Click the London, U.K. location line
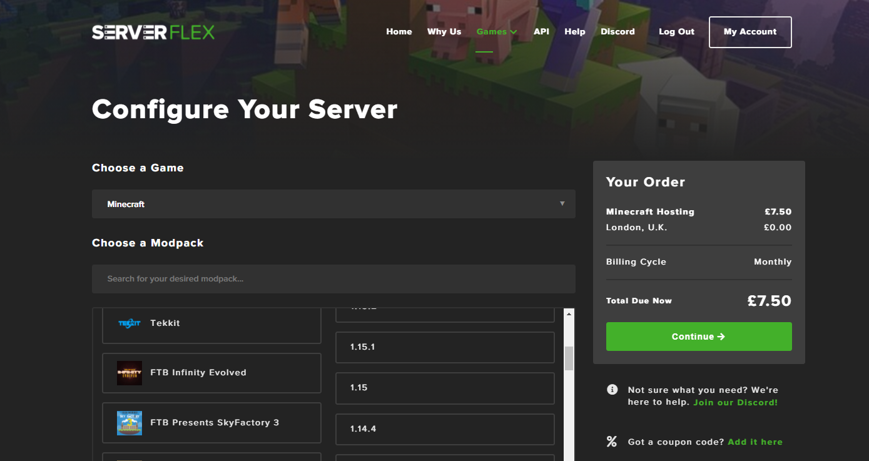869x461 pixels. point(699,228)
